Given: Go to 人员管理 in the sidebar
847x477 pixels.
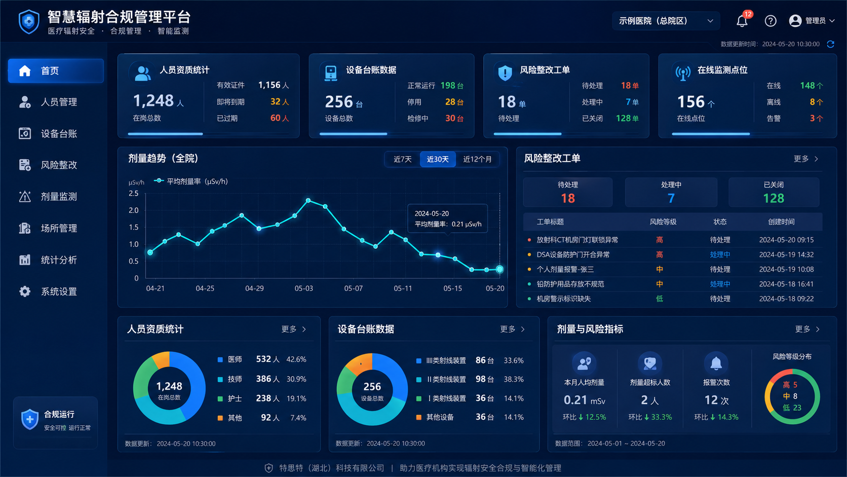Looking at the screenshot, I should (x=56, y=102).
